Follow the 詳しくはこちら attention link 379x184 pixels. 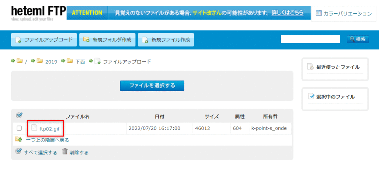(288, 13)
